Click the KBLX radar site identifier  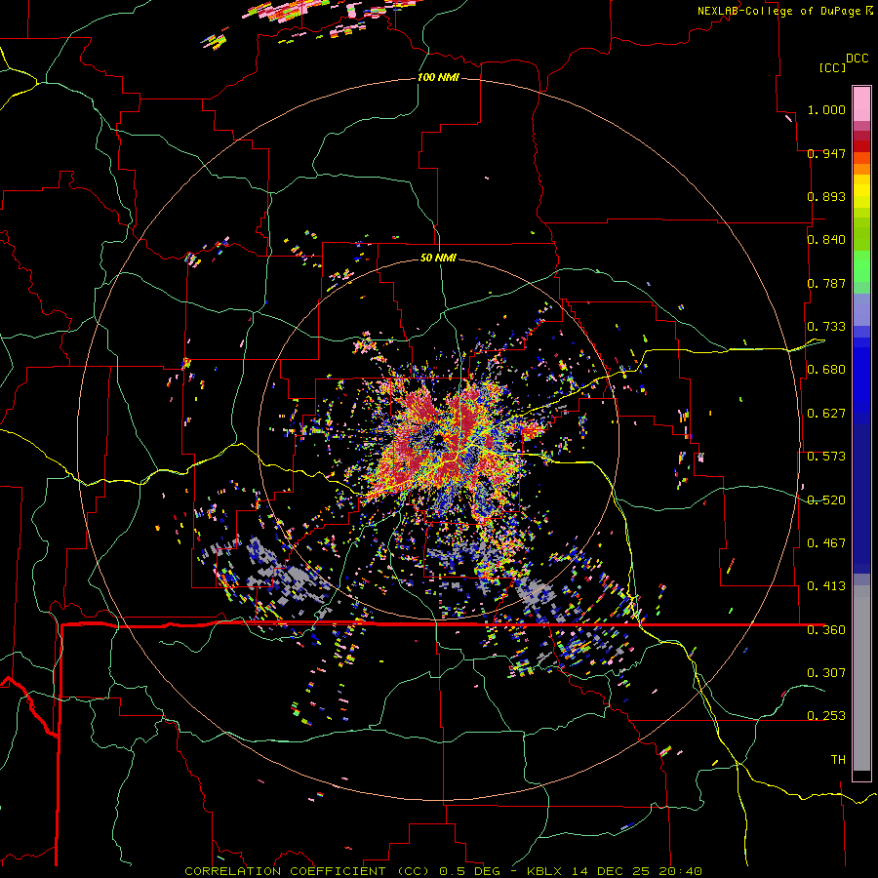click(x=546, y=871)
